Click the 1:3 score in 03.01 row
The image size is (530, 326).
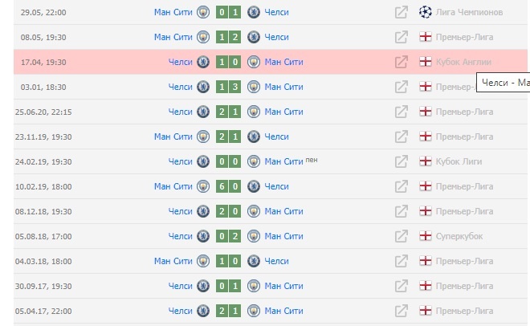pyautogui.click(x=229, y=88)
